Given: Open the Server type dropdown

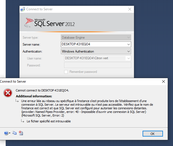Looking at the screenshot, I should [x=96, y=38].
